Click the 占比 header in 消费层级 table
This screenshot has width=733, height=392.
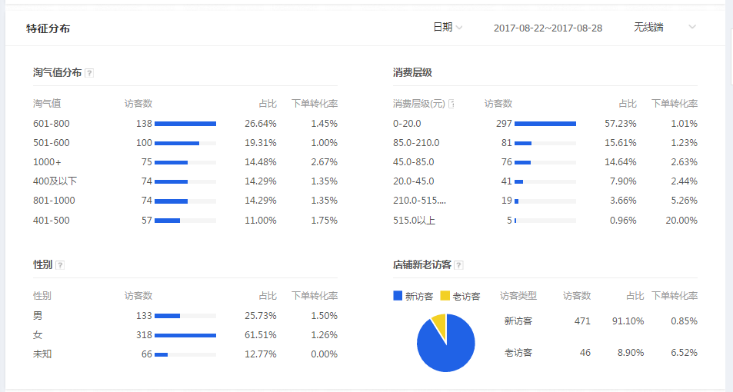(x=628, y=104)
